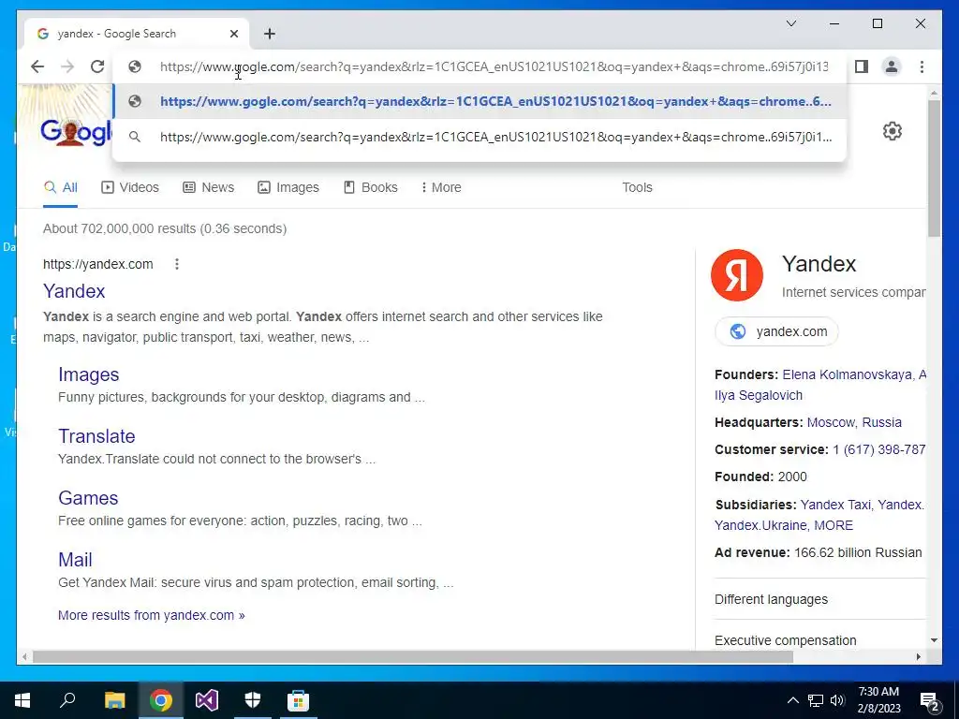
Task: Click the scroll down arrow
Action: (934, 640)
